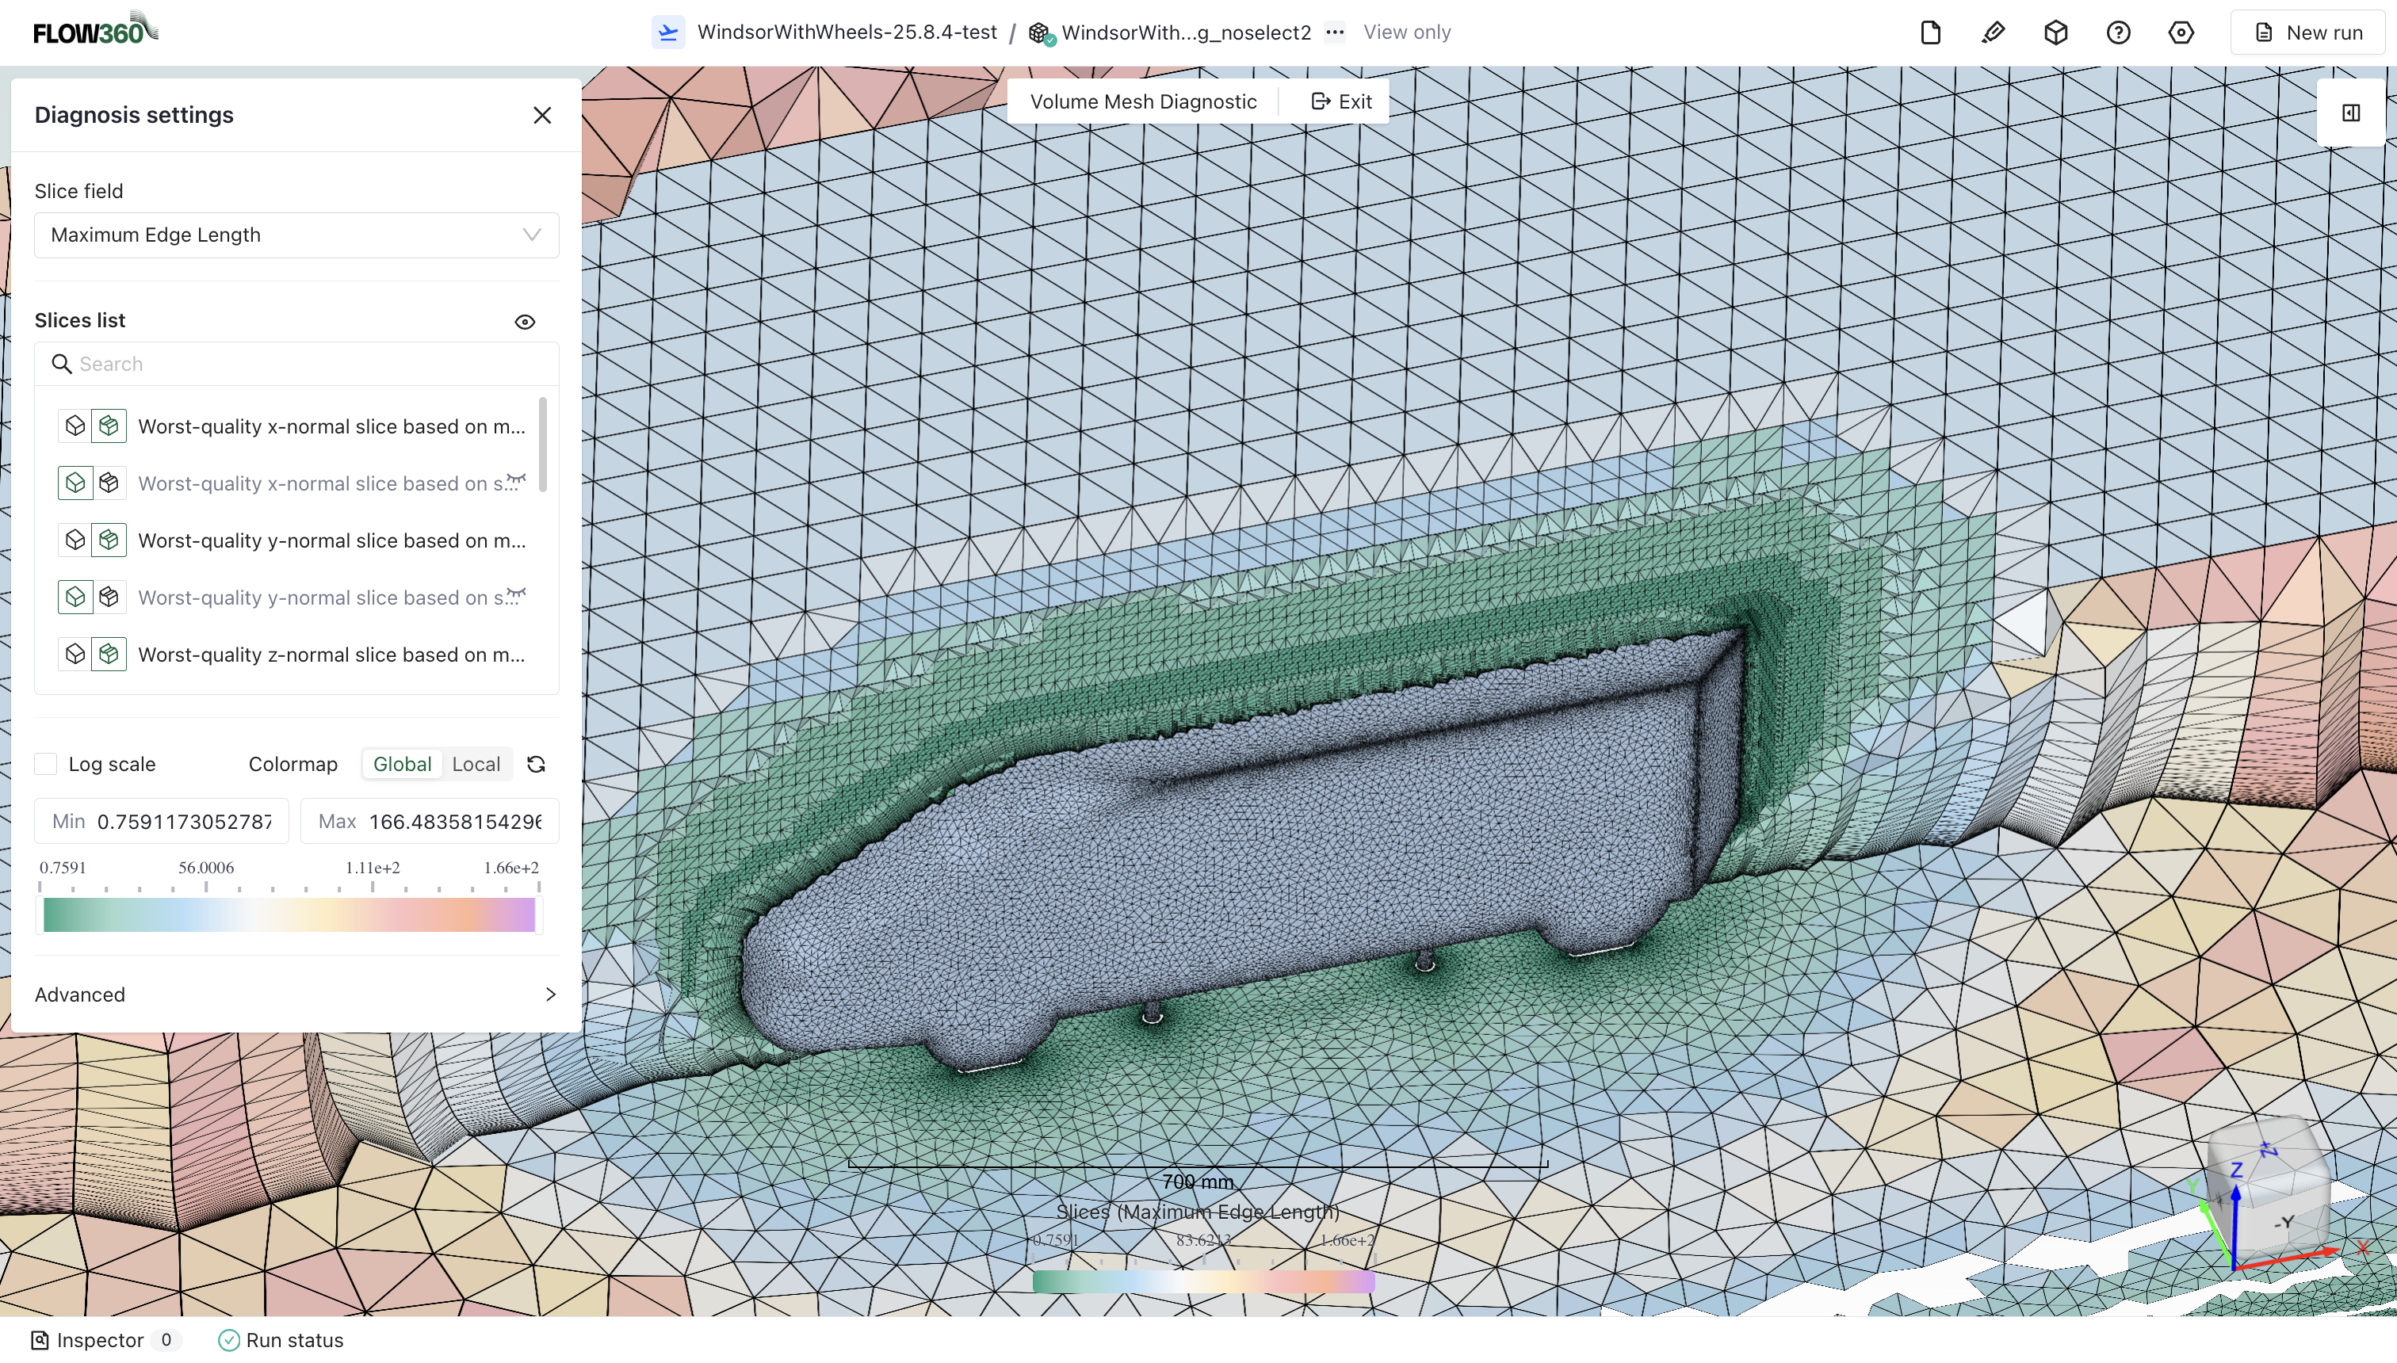The width and height of the screenshot is (2397, 1363).
Task: Open the help icon in the top toolbar
Action: (x=2119, y=32)
